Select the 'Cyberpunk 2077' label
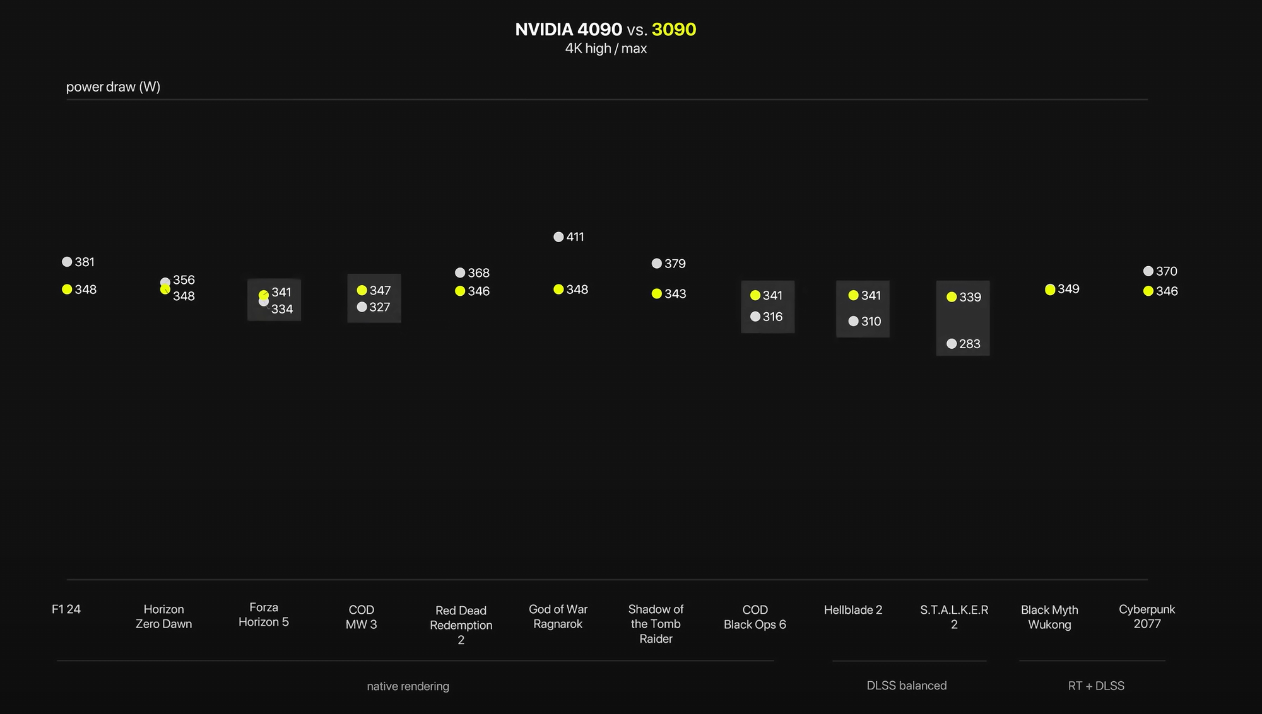 (1147, 617)
